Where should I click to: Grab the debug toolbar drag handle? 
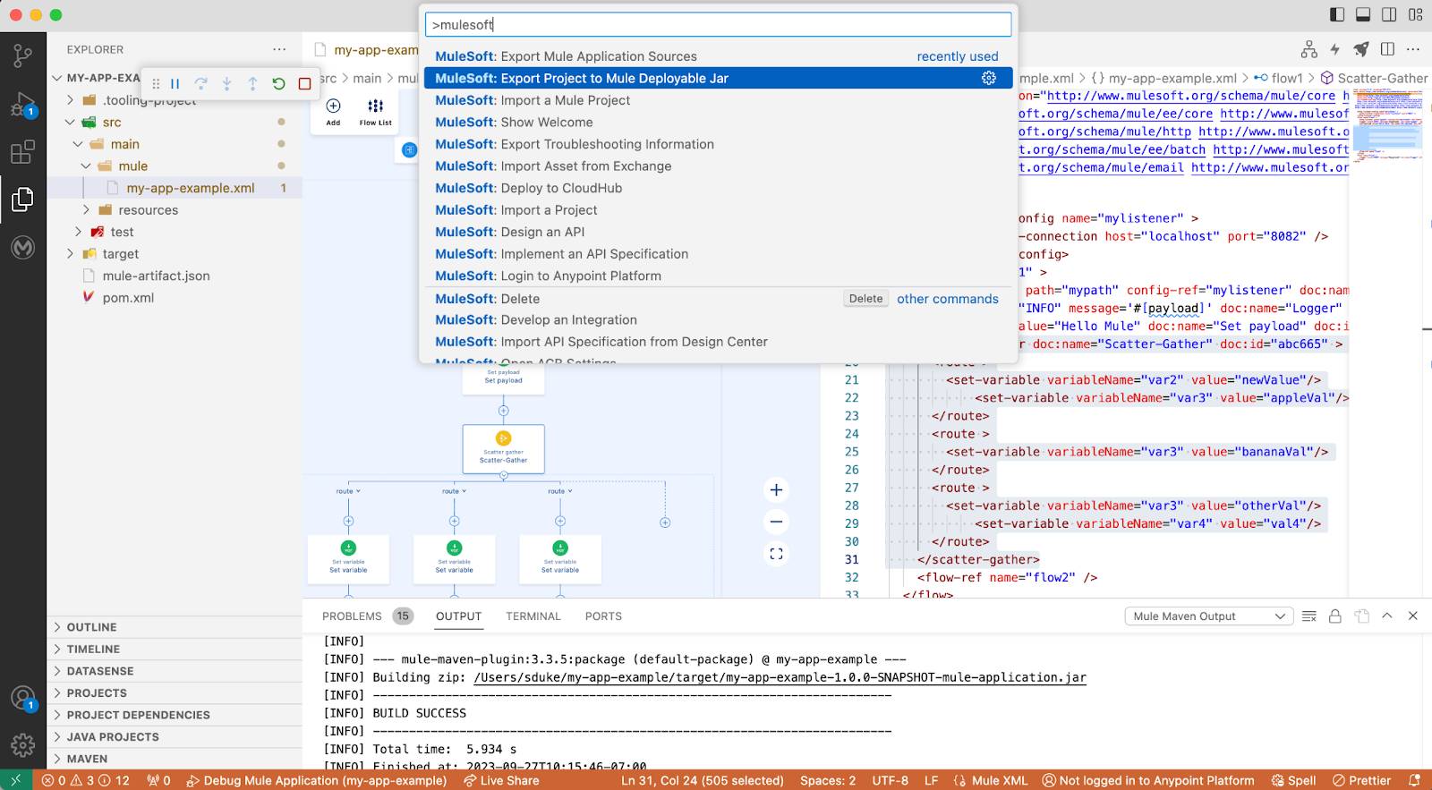coord(156,83)
